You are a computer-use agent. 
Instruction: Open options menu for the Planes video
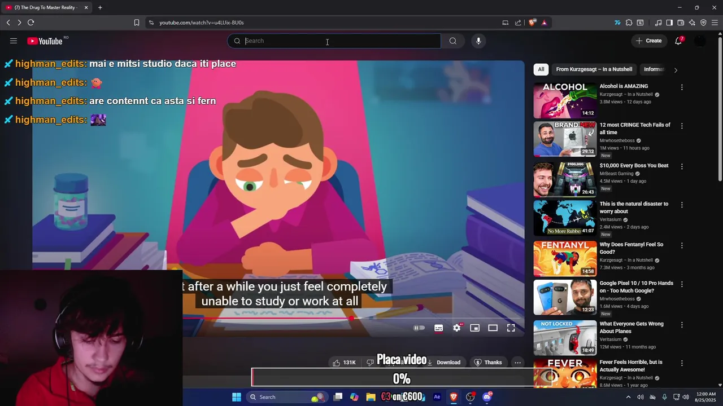point(682,325)
